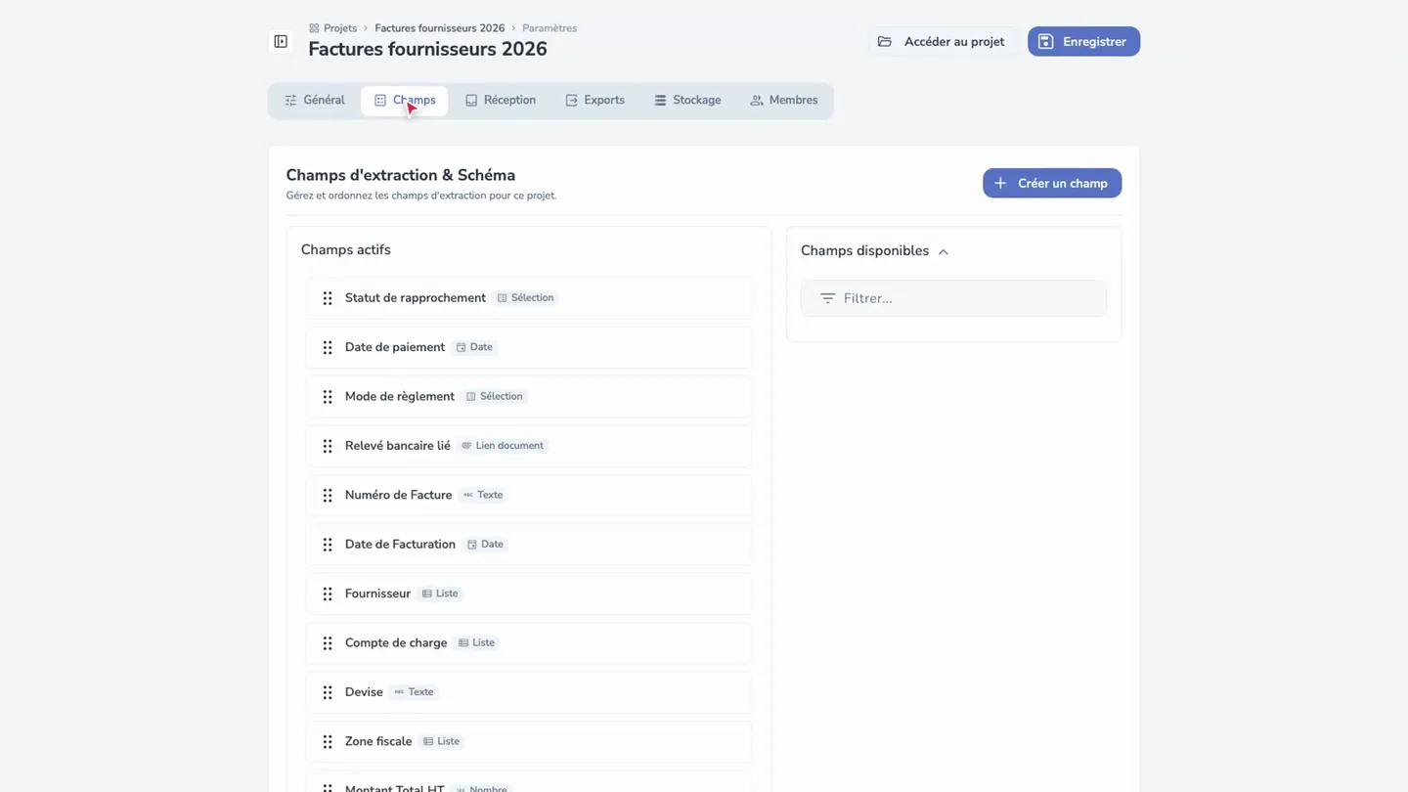This screenshot has width=1408, height=792.
Task: Click drag handle for Zone fiscale
Action: (328, 742)
